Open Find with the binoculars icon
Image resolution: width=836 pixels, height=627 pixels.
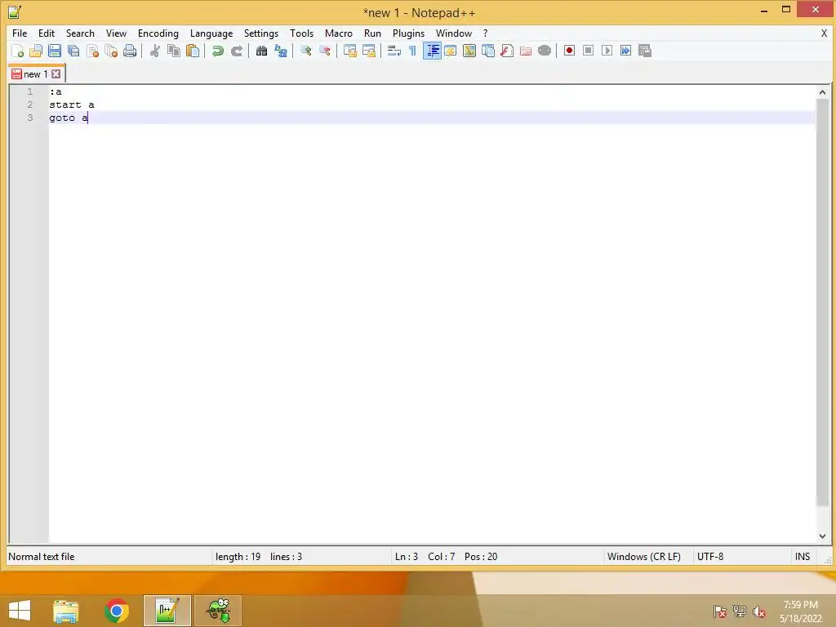(x=261, y=51)
